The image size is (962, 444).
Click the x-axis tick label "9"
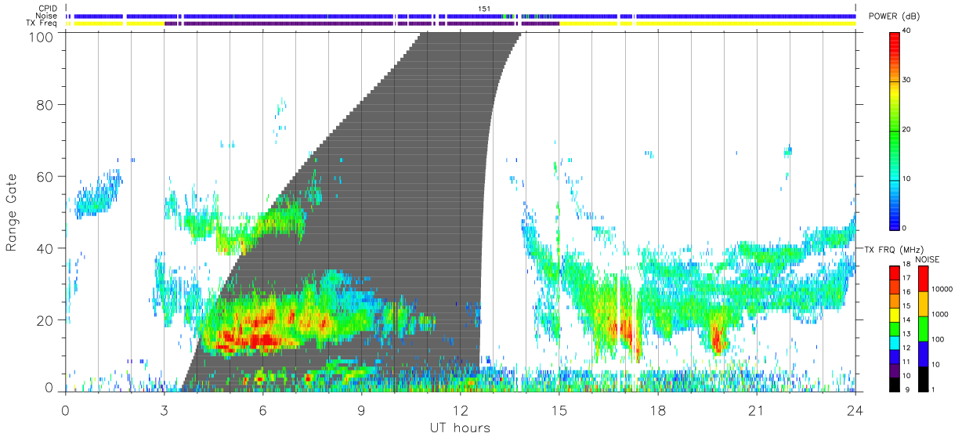tap(362, 410)
